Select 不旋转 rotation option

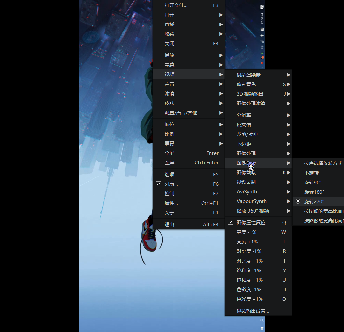tap(318, 173)
